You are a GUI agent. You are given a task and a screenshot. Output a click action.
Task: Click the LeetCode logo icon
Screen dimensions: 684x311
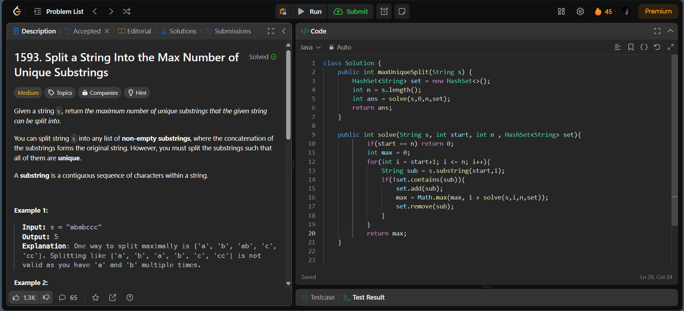[x=18, y=11]
